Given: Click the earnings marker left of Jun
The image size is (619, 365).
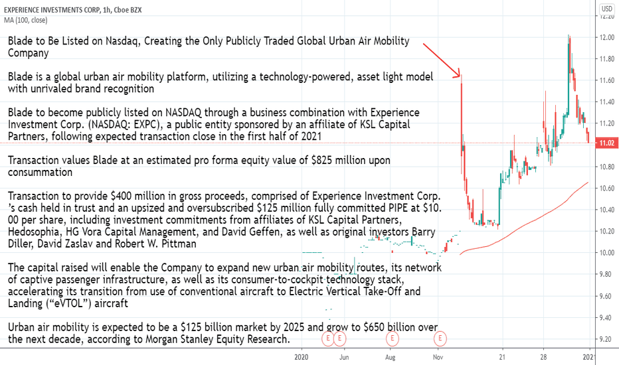Looking at the screenshot, I should (x=327, y=338).
